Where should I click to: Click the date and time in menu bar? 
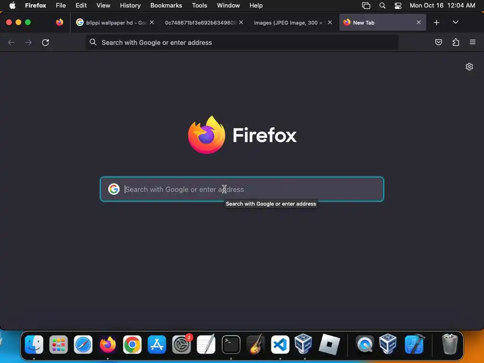pos(442,5)
